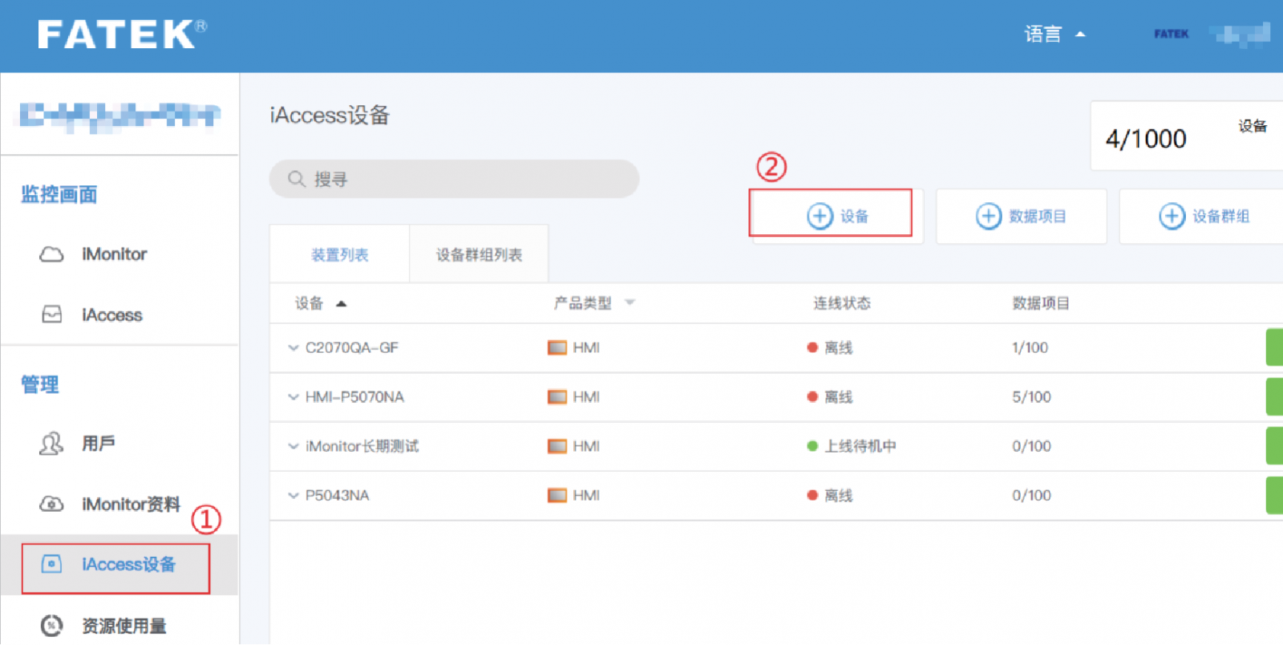
Task: Click 0/100 value of P5043NA
Action: coord(1032,496)
